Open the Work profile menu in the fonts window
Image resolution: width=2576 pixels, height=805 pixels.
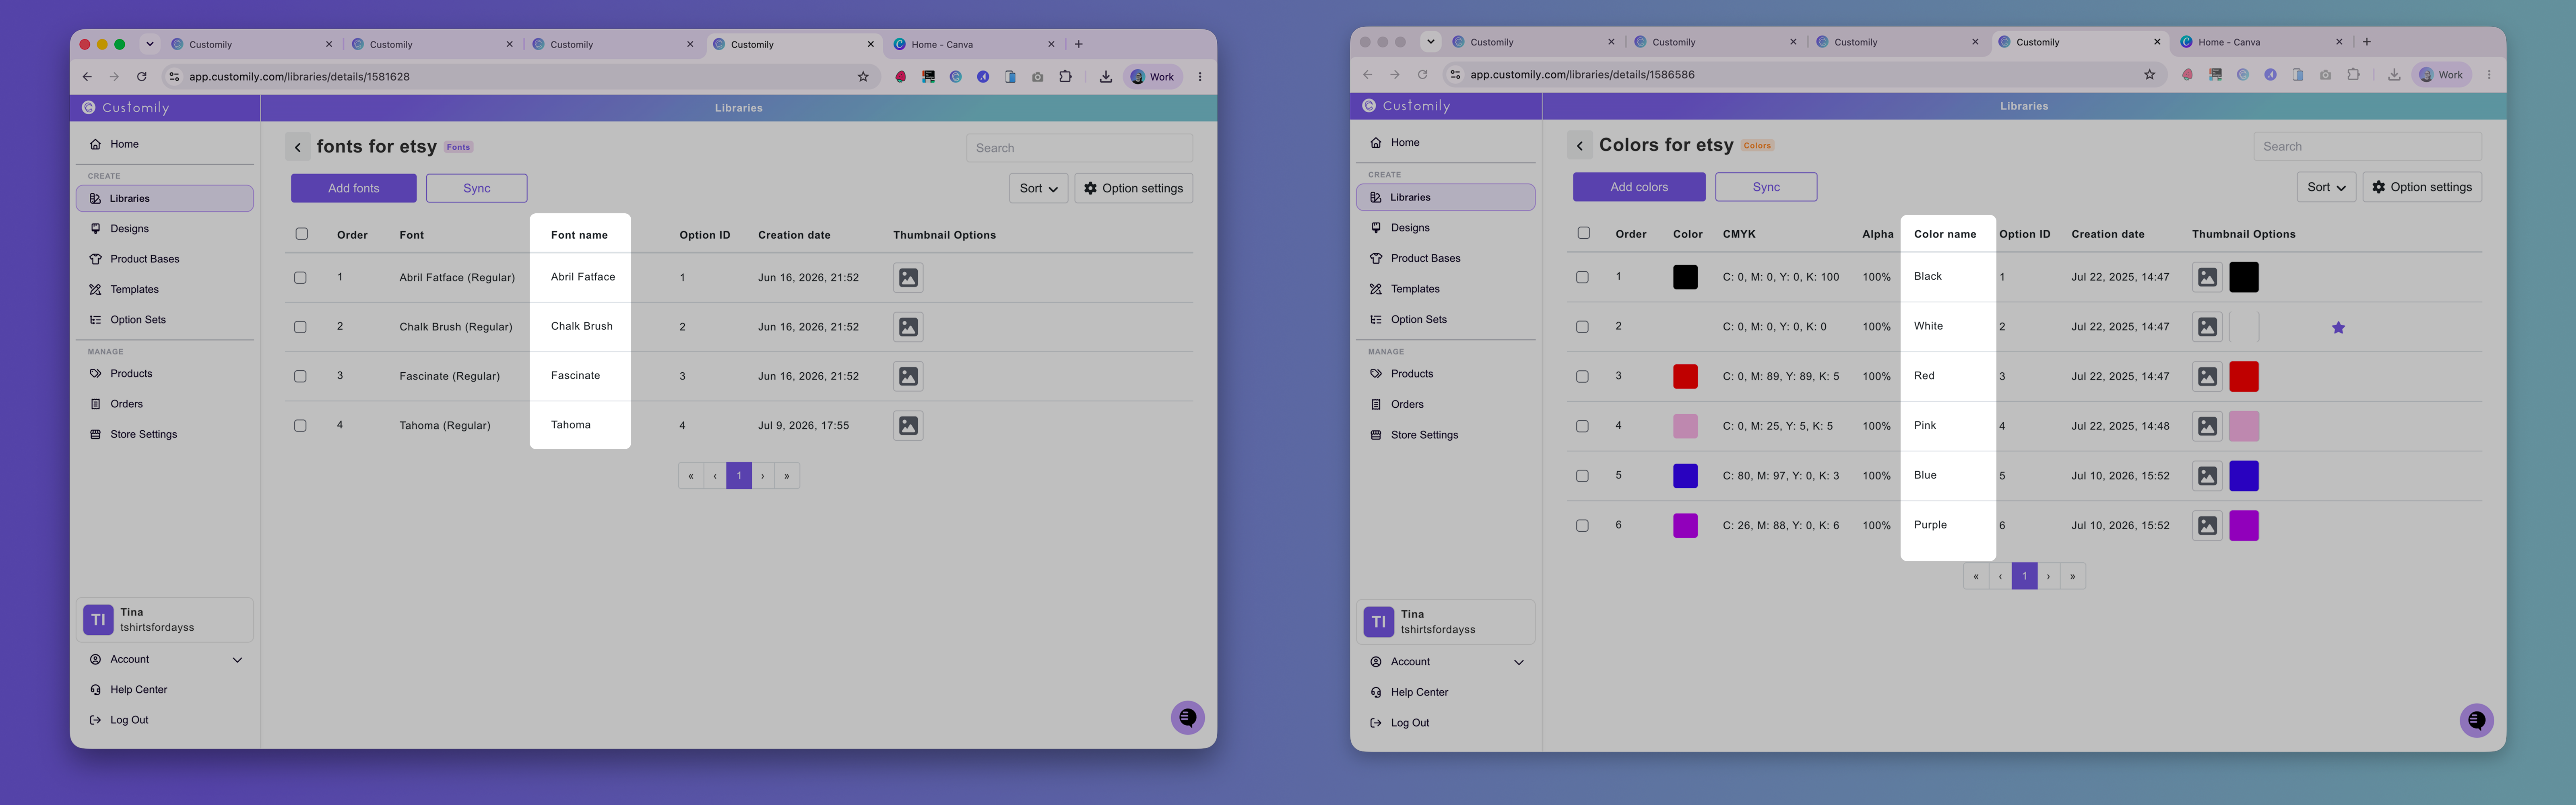pos(1154,76)
